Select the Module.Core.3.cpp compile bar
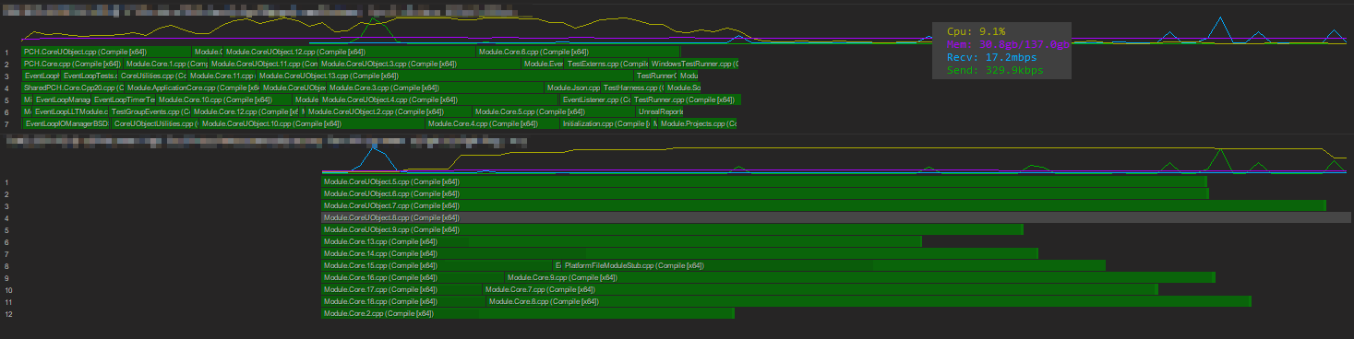Viewport: 1354px width, 339px height. (436, 88)
